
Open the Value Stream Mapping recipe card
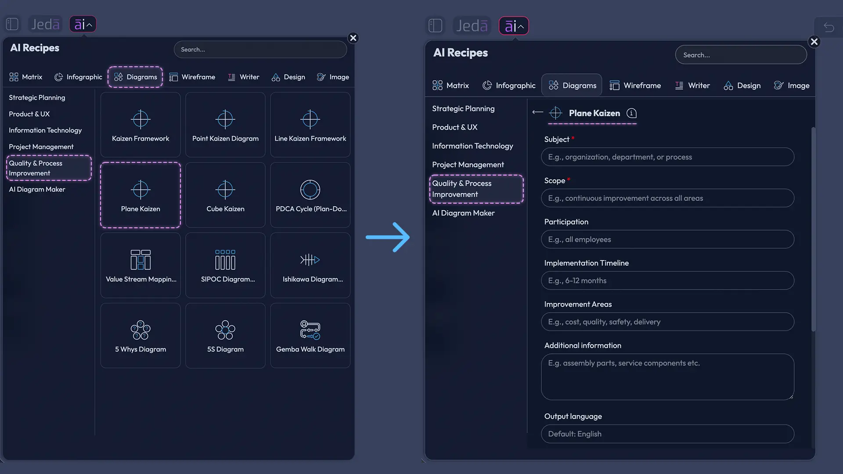tap(140, 265)
